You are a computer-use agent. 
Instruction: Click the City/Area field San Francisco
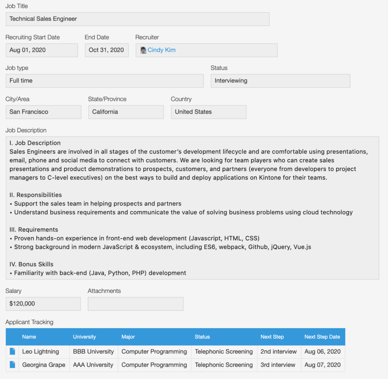43,112
